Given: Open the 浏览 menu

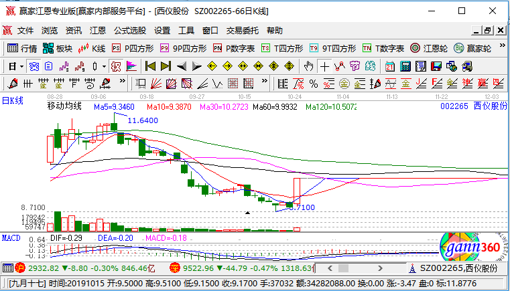Looking at the screenshot, I should pyautogui.click(x=50, y=31).
